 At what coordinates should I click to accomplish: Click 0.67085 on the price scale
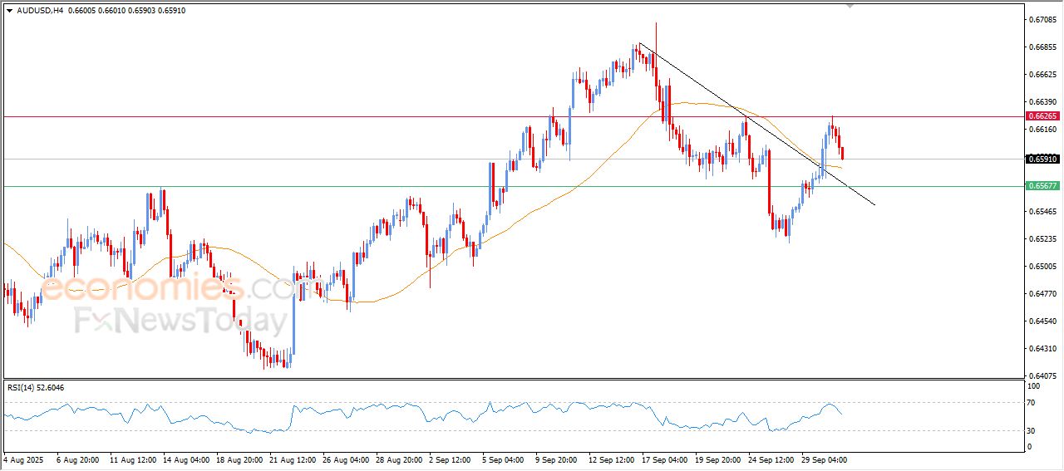pos(1042,19)
